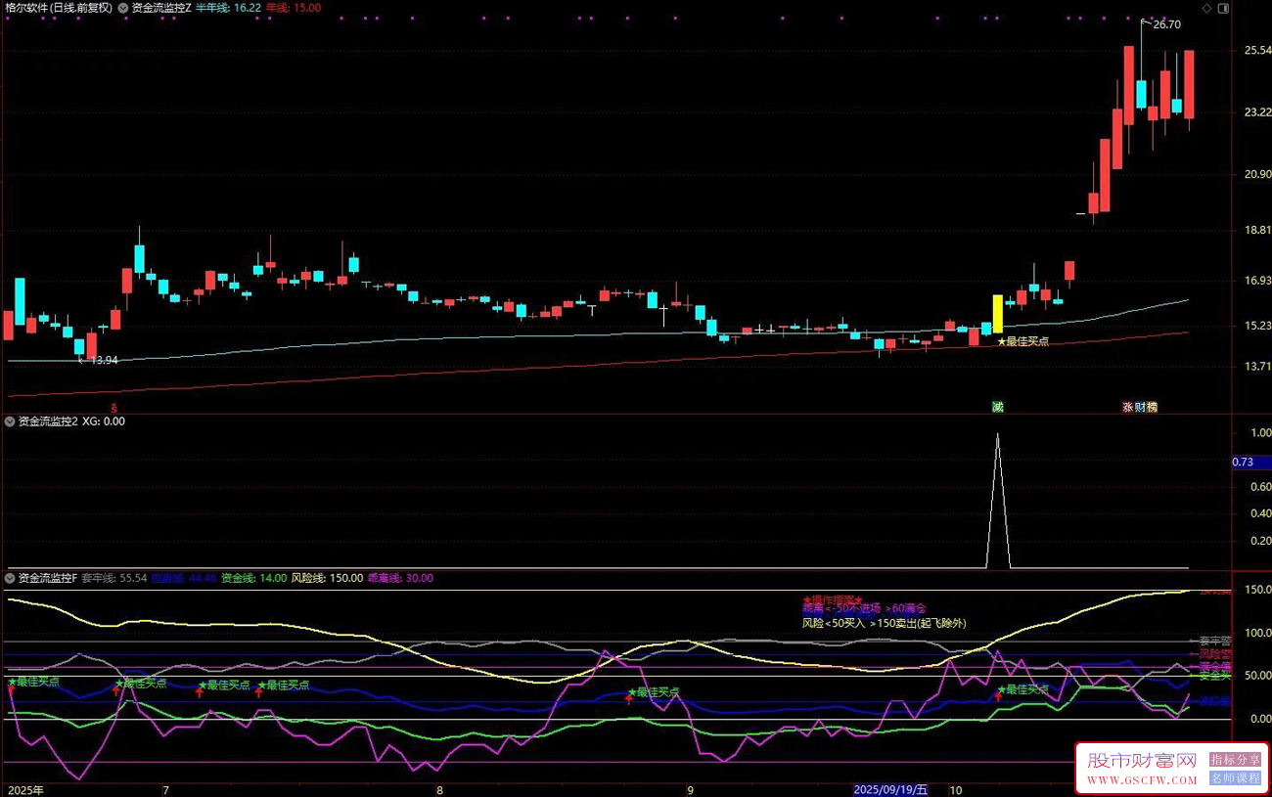Click the 财 marker below price chart
Image resolution: width=1272 pixels, height=797 pixels.
point(1140,407)
